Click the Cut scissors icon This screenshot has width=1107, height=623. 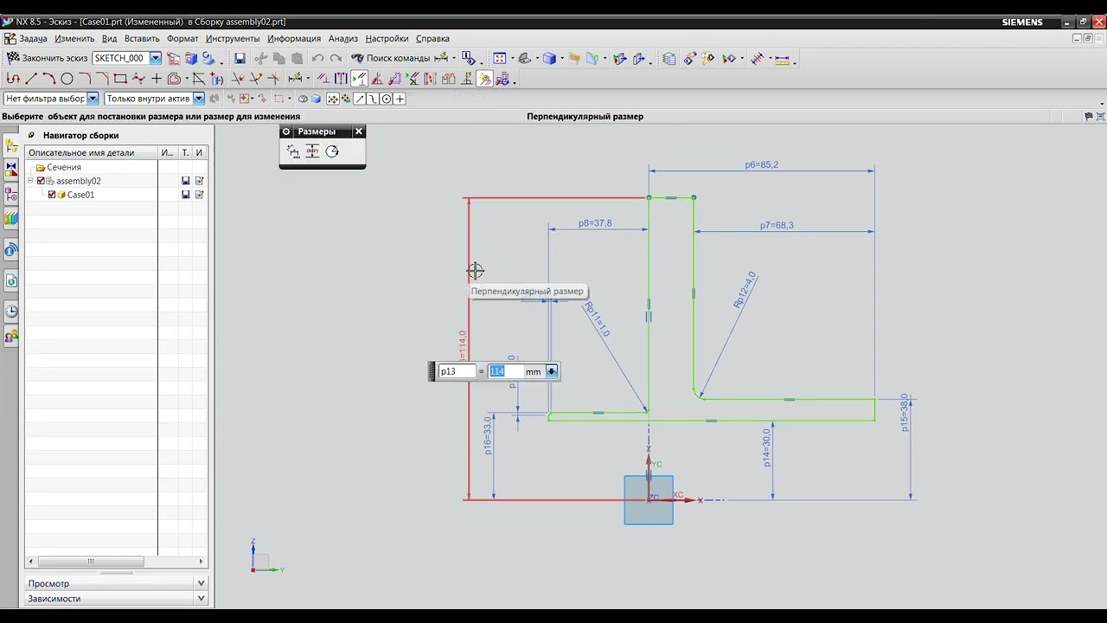tap(260, 58)
